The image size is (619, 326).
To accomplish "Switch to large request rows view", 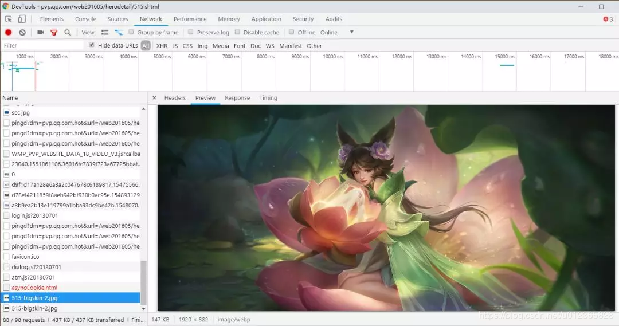I will (x=105, y=32).
